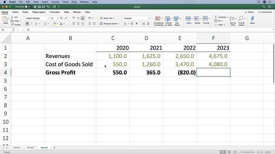This screenshot has width=275, height=154.
Task: Open Sort & Filter menu
Action: click(x=233, y=21)
